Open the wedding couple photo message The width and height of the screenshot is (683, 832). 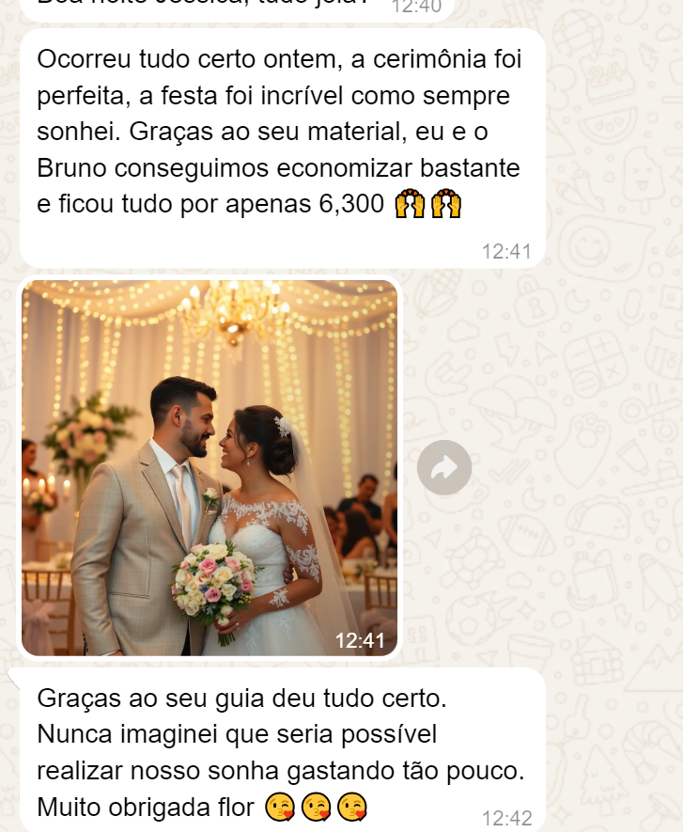210,468
